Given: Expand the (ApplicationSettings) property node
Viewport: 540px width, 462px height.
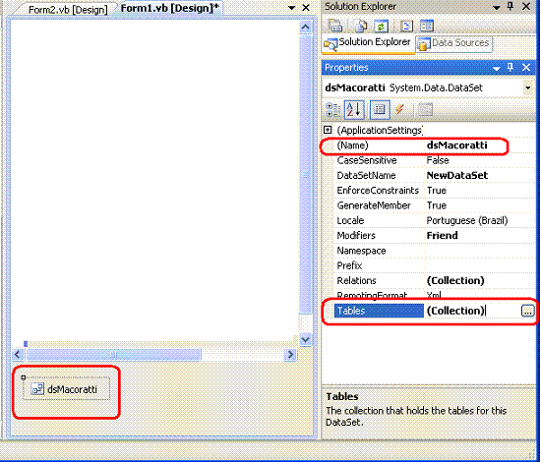Looking at the screenshot, I should click(328, 130).
